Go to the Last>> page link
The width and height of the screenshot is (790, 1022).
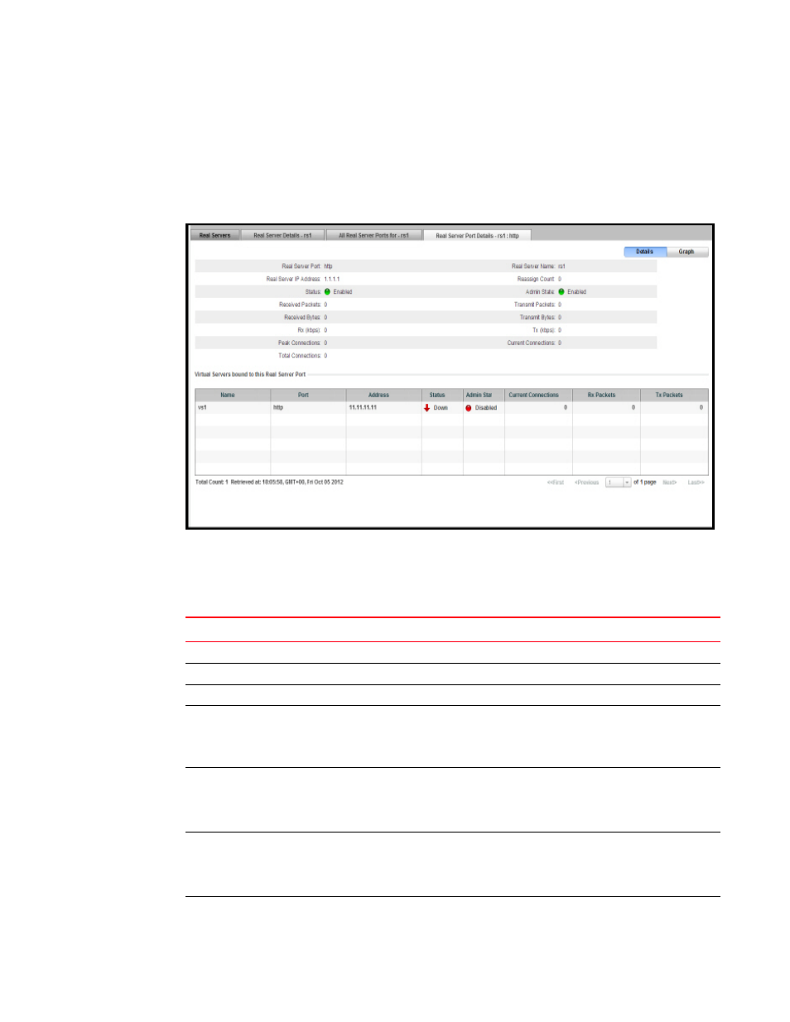click(x=696, y=482)
